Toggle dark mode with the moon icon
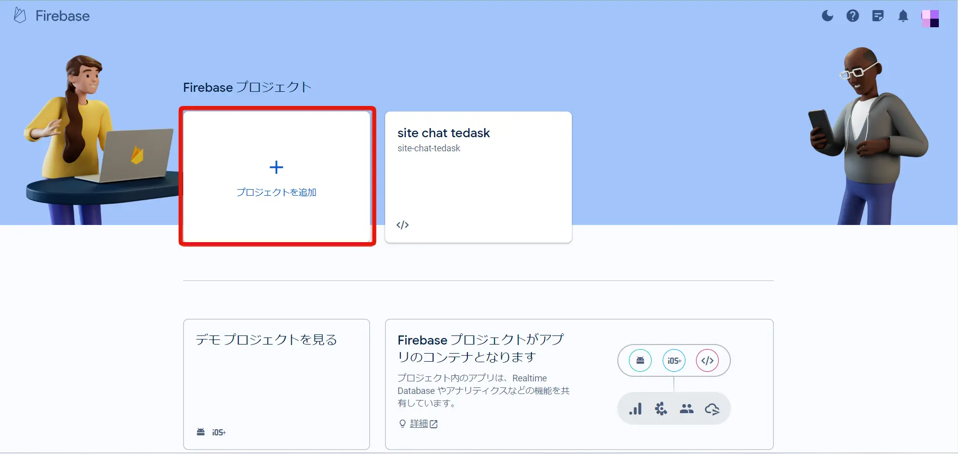This screenshot has width=958, height=454. coord(827,16)
